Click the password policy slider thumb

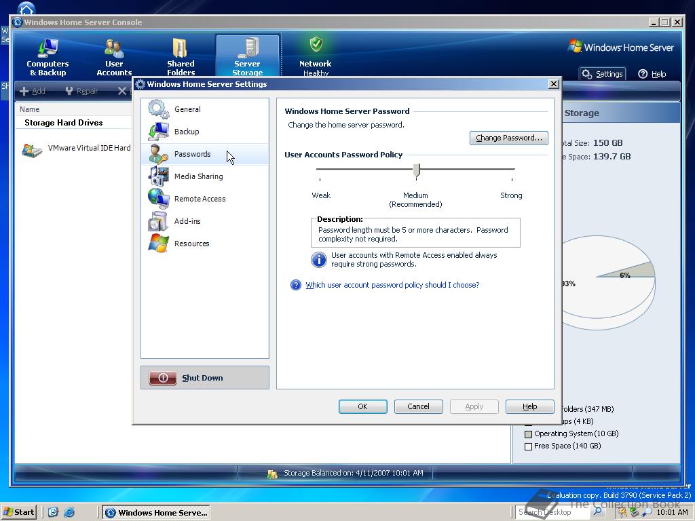[x=417, y=170]
